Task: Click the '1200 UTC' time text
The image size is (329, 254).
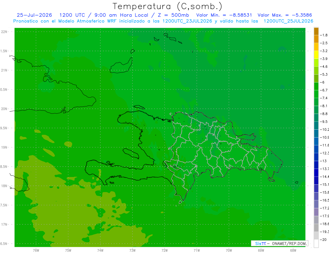Action: (x=72, y=15)
